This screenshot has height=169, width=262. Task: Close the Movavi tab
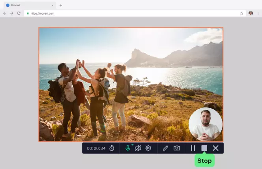click(52, 6)
